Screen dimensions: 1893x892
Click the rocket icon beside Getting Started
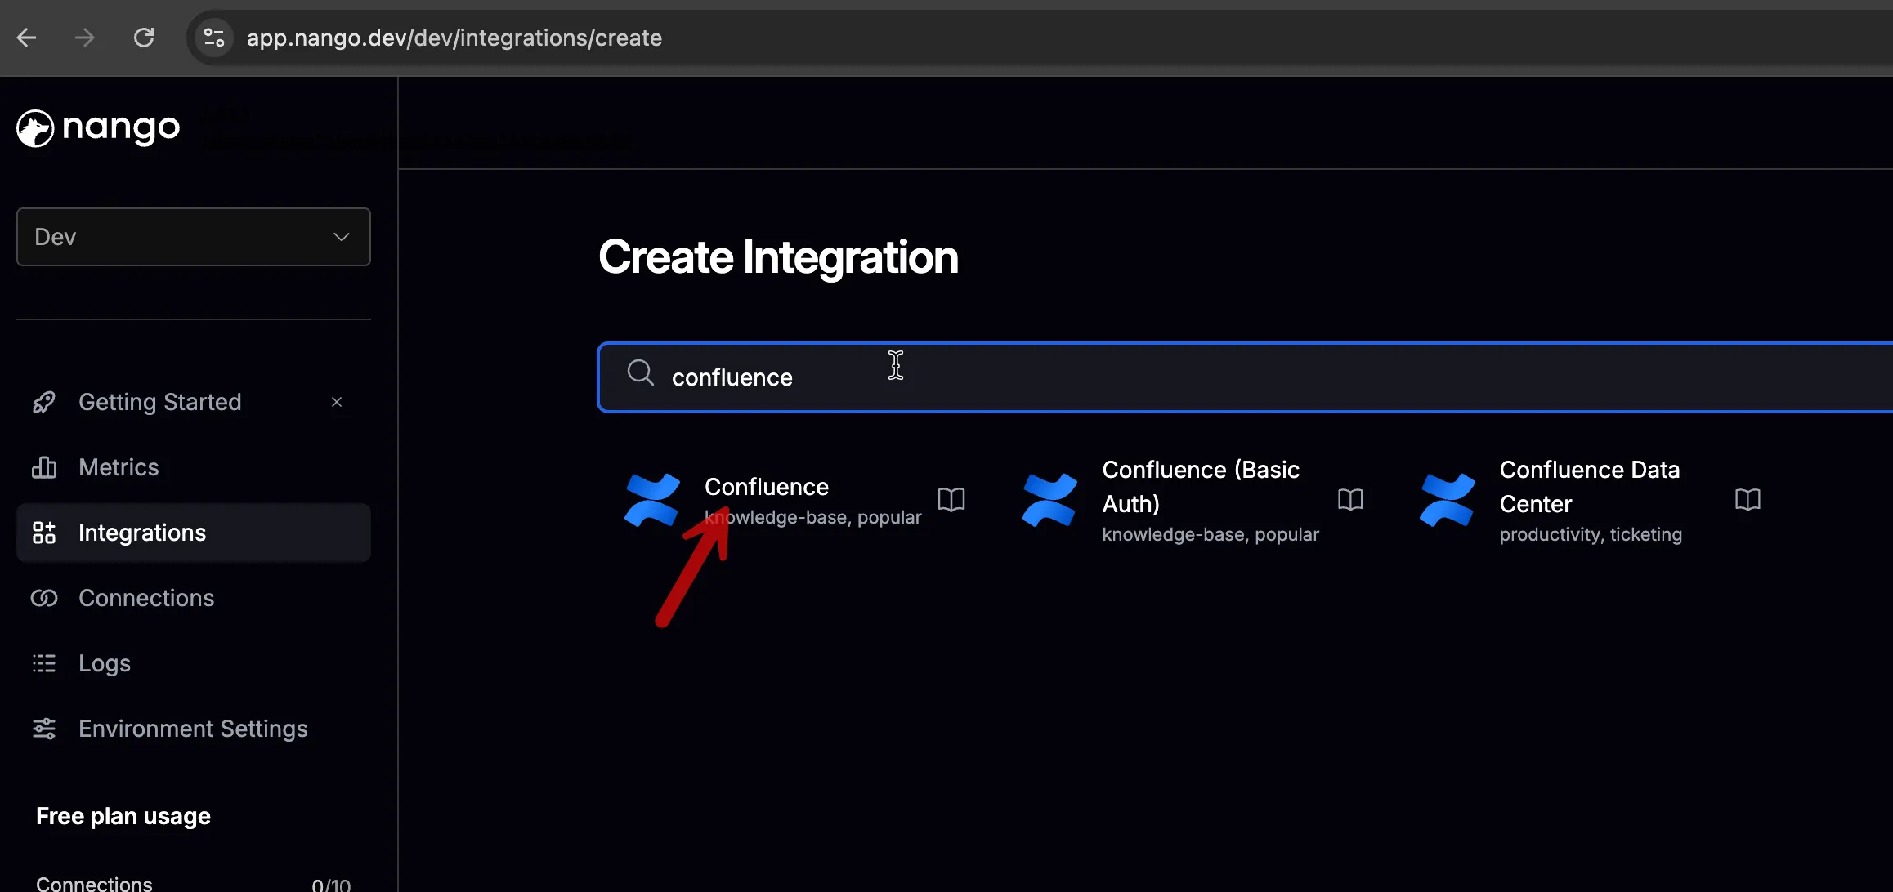click(44, 402)
